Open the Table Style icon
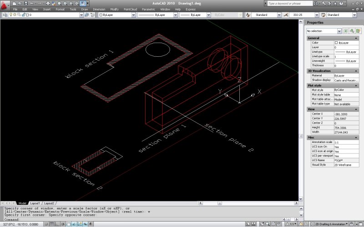 click(x=324, y=15)
